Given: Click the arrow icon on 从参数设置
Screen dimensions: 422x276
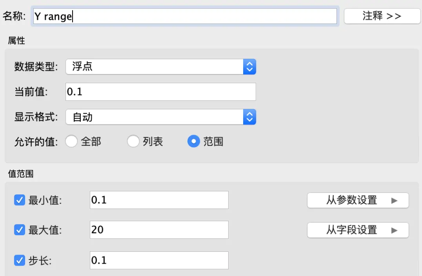Looking at the screenshot, I should [x=394, y=201].
